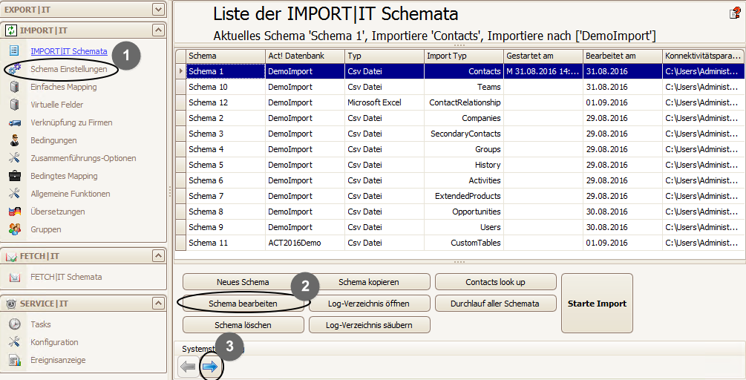Click the Allgemeine Funktionen tools icon
The width and height of the screenshot is (746, 380).
point(14,194)
